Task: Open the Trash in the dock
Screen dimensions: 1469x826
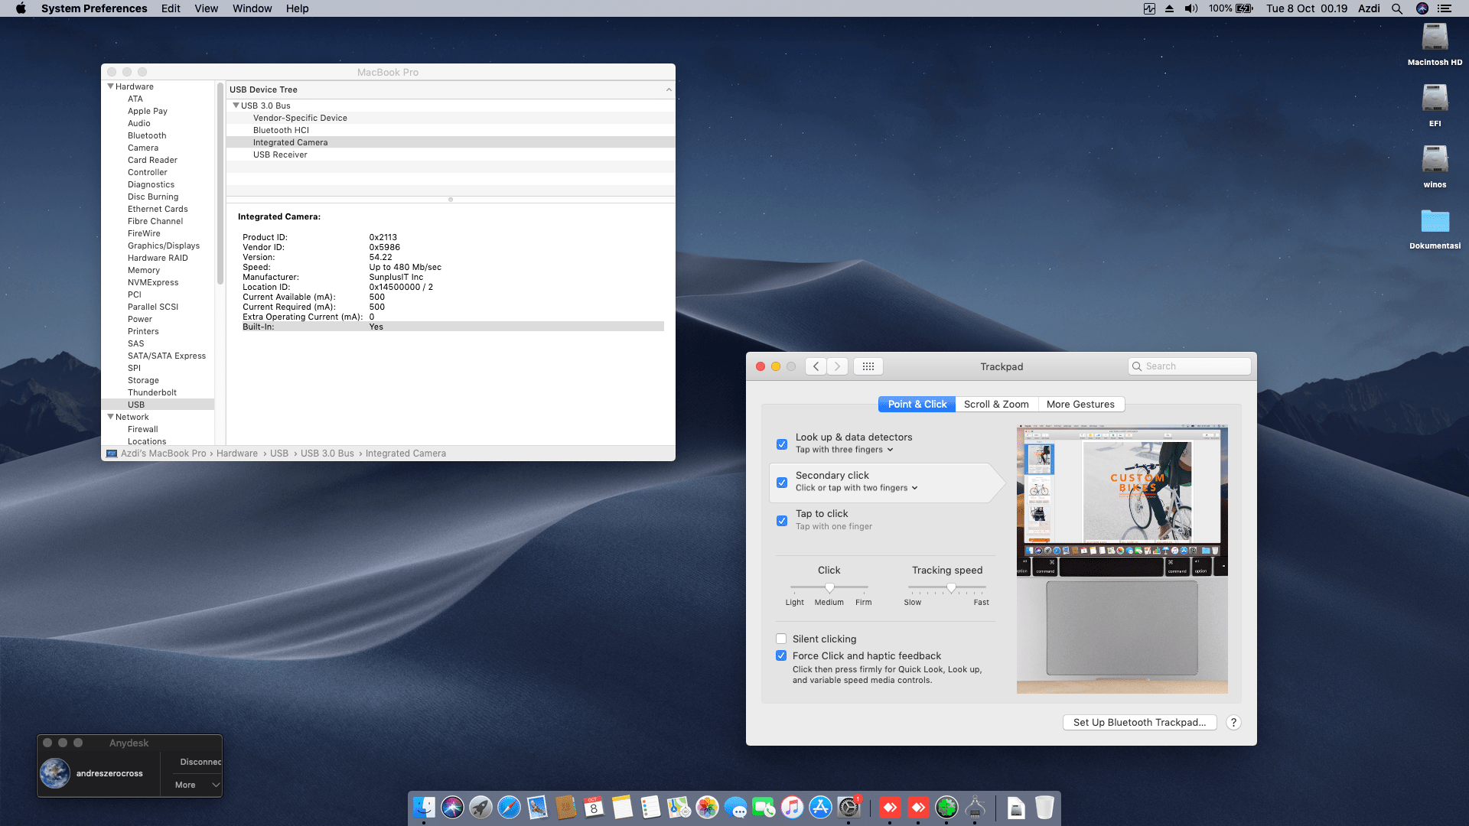Action: click(1044, 807)
